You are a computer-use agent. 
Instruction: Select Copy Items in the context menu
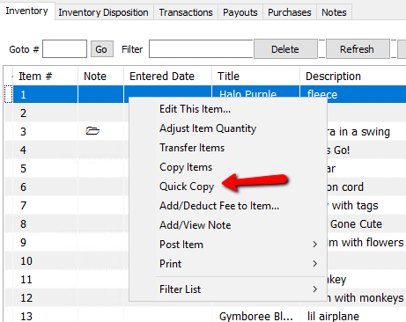(x=228, y=167)
